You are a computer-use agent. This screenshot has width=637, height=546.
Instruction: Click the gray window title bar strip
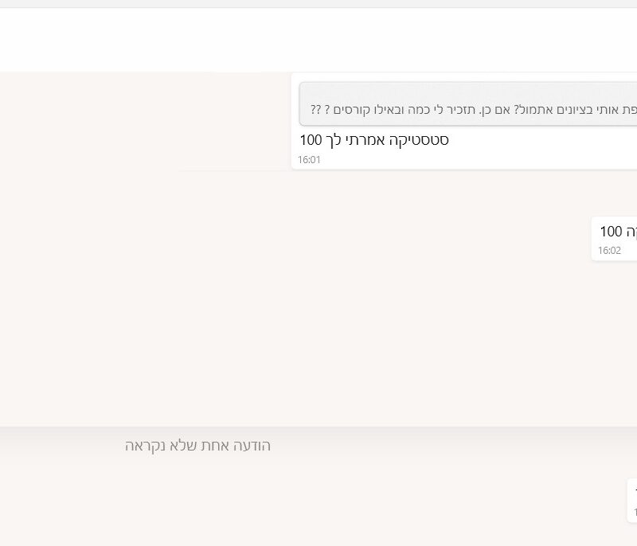(x=318, y=4)
